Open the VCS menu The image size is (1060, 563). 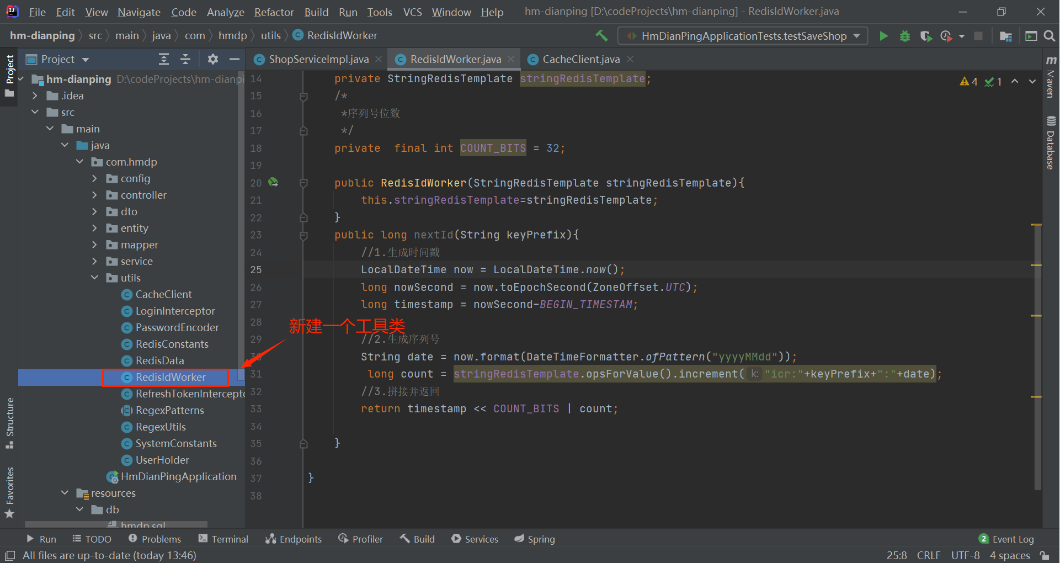click(412, 12)
